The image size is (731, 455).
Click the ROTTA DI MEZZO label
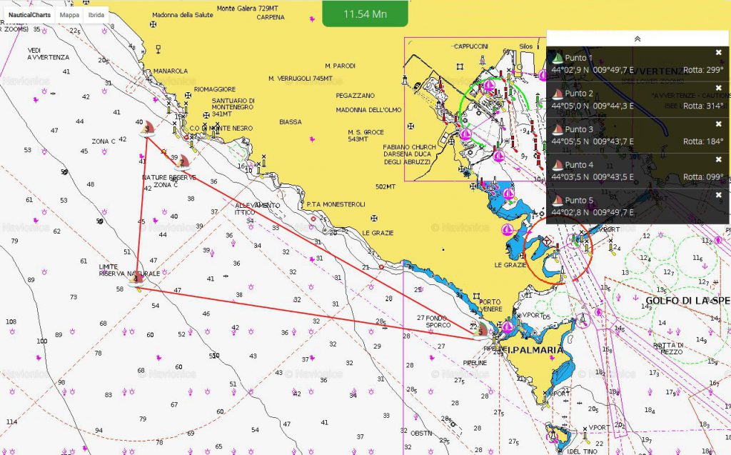pos(668,349)
